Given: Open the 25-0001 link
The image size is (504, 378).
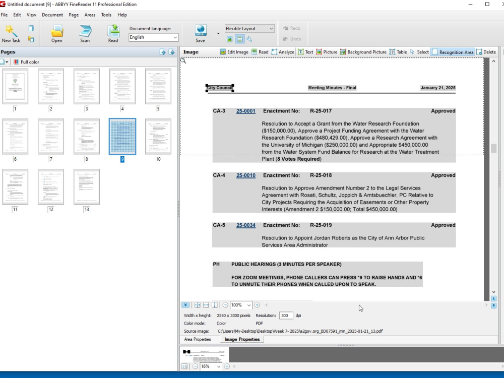Looking at the screenshot, I should click(246, 111).
